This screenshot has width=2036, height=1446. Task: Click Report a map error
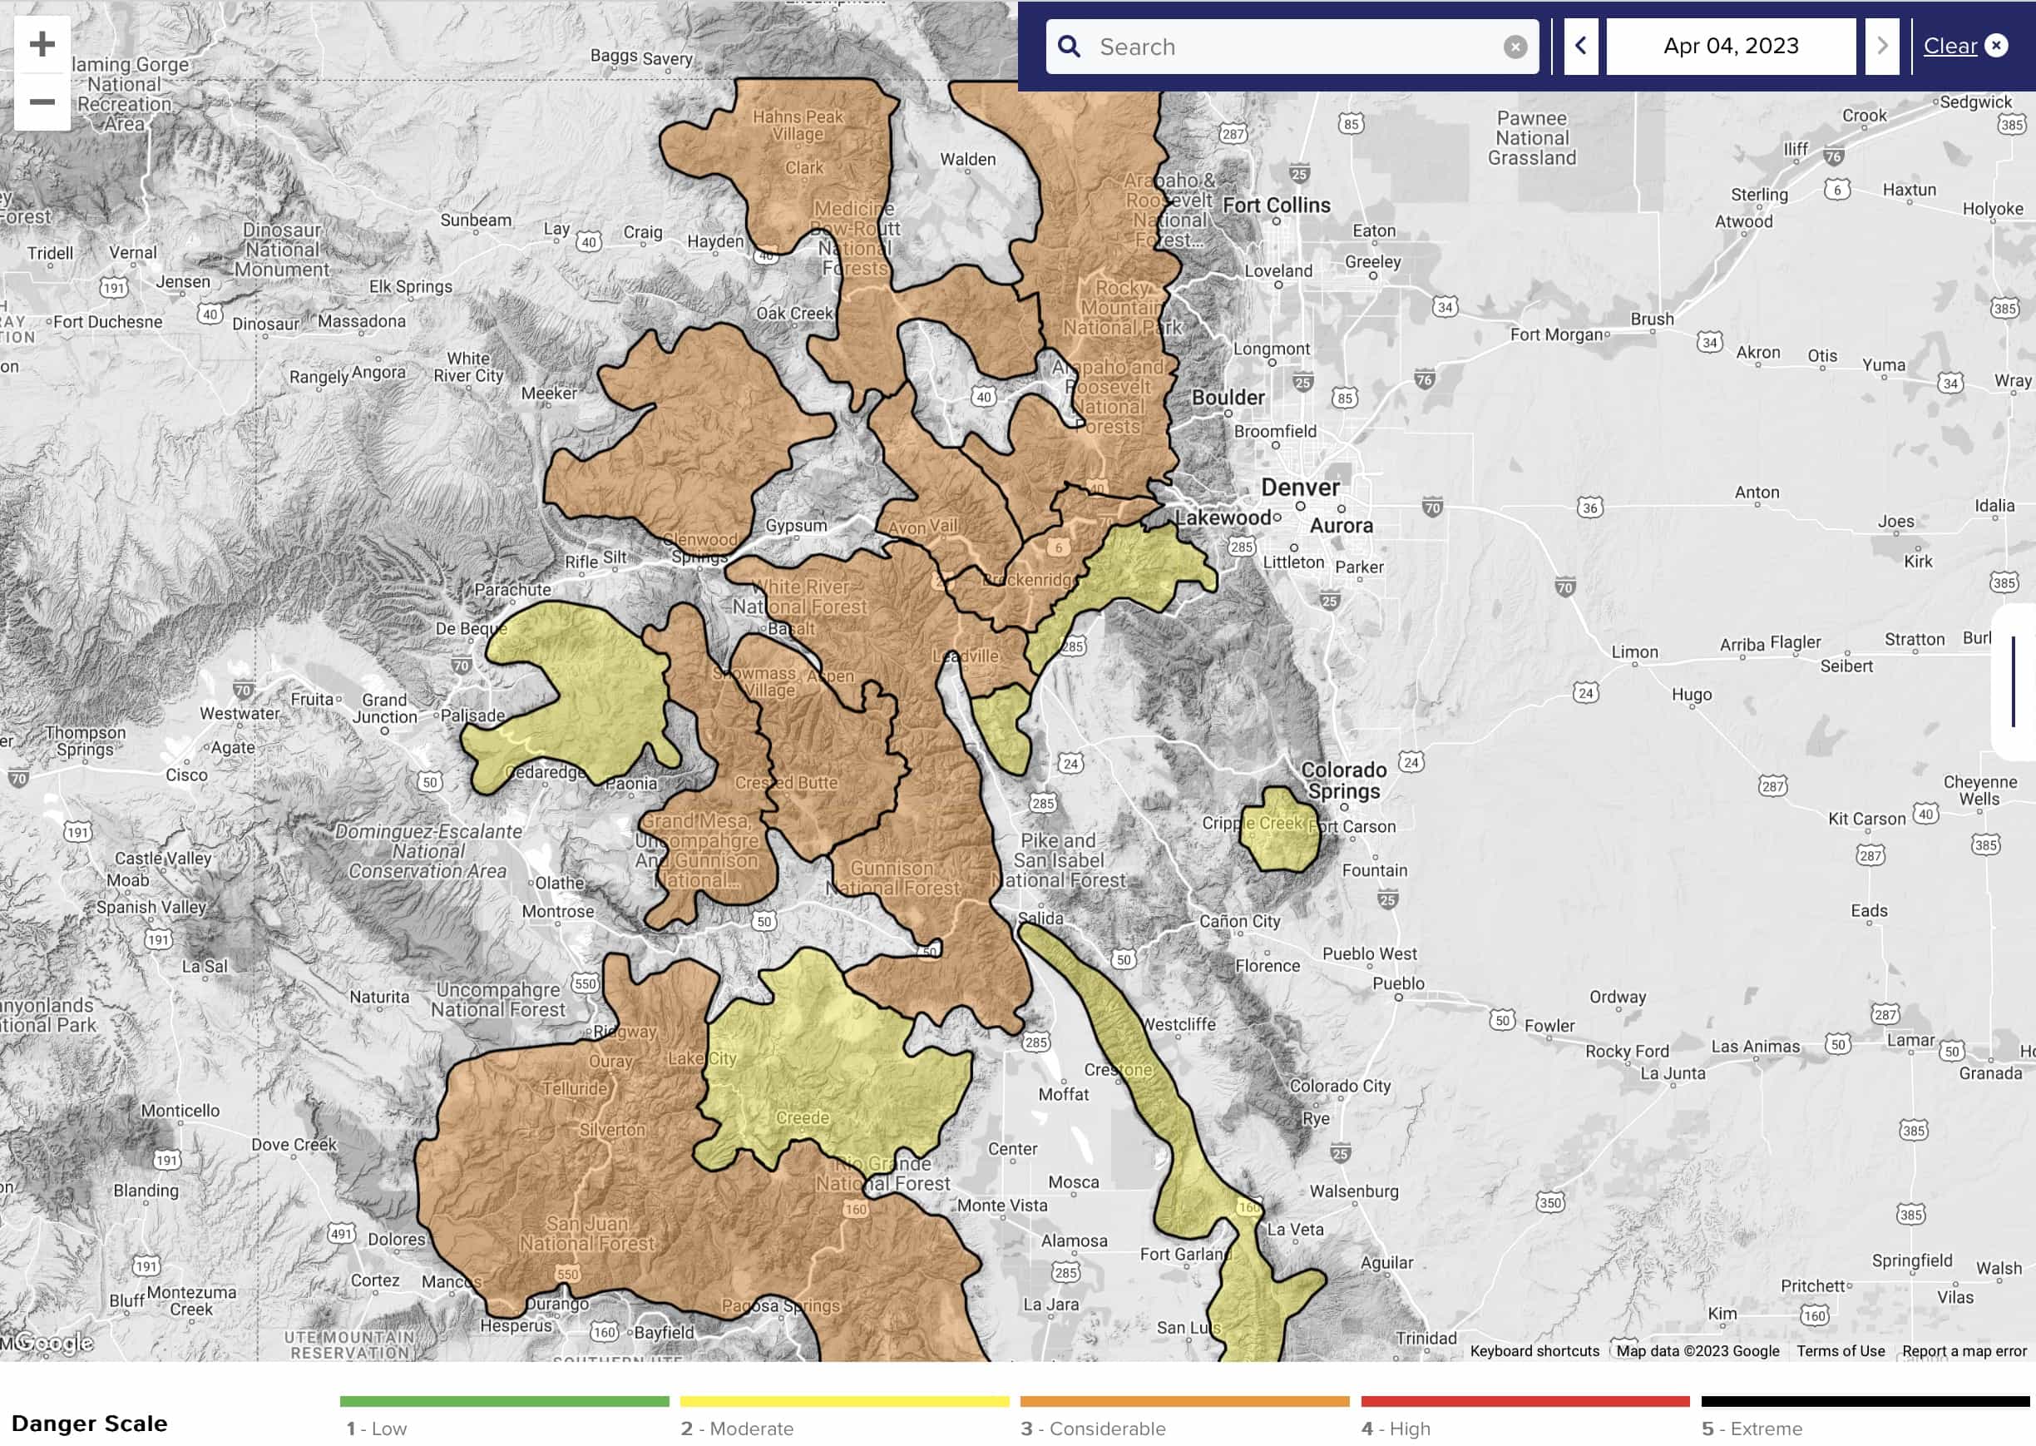click(x=1964, y=1350)
